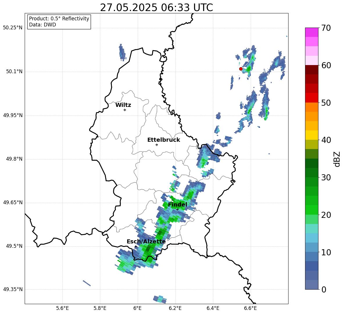Click the colorbar tick label 20
This screenshot has width=344, height=314.
326,215
